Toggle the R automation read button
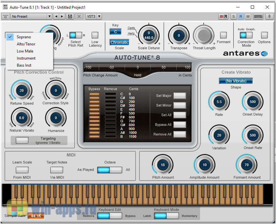 [240, 16]
